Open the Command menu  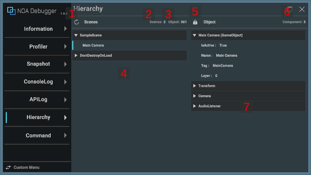pos(37,136)
